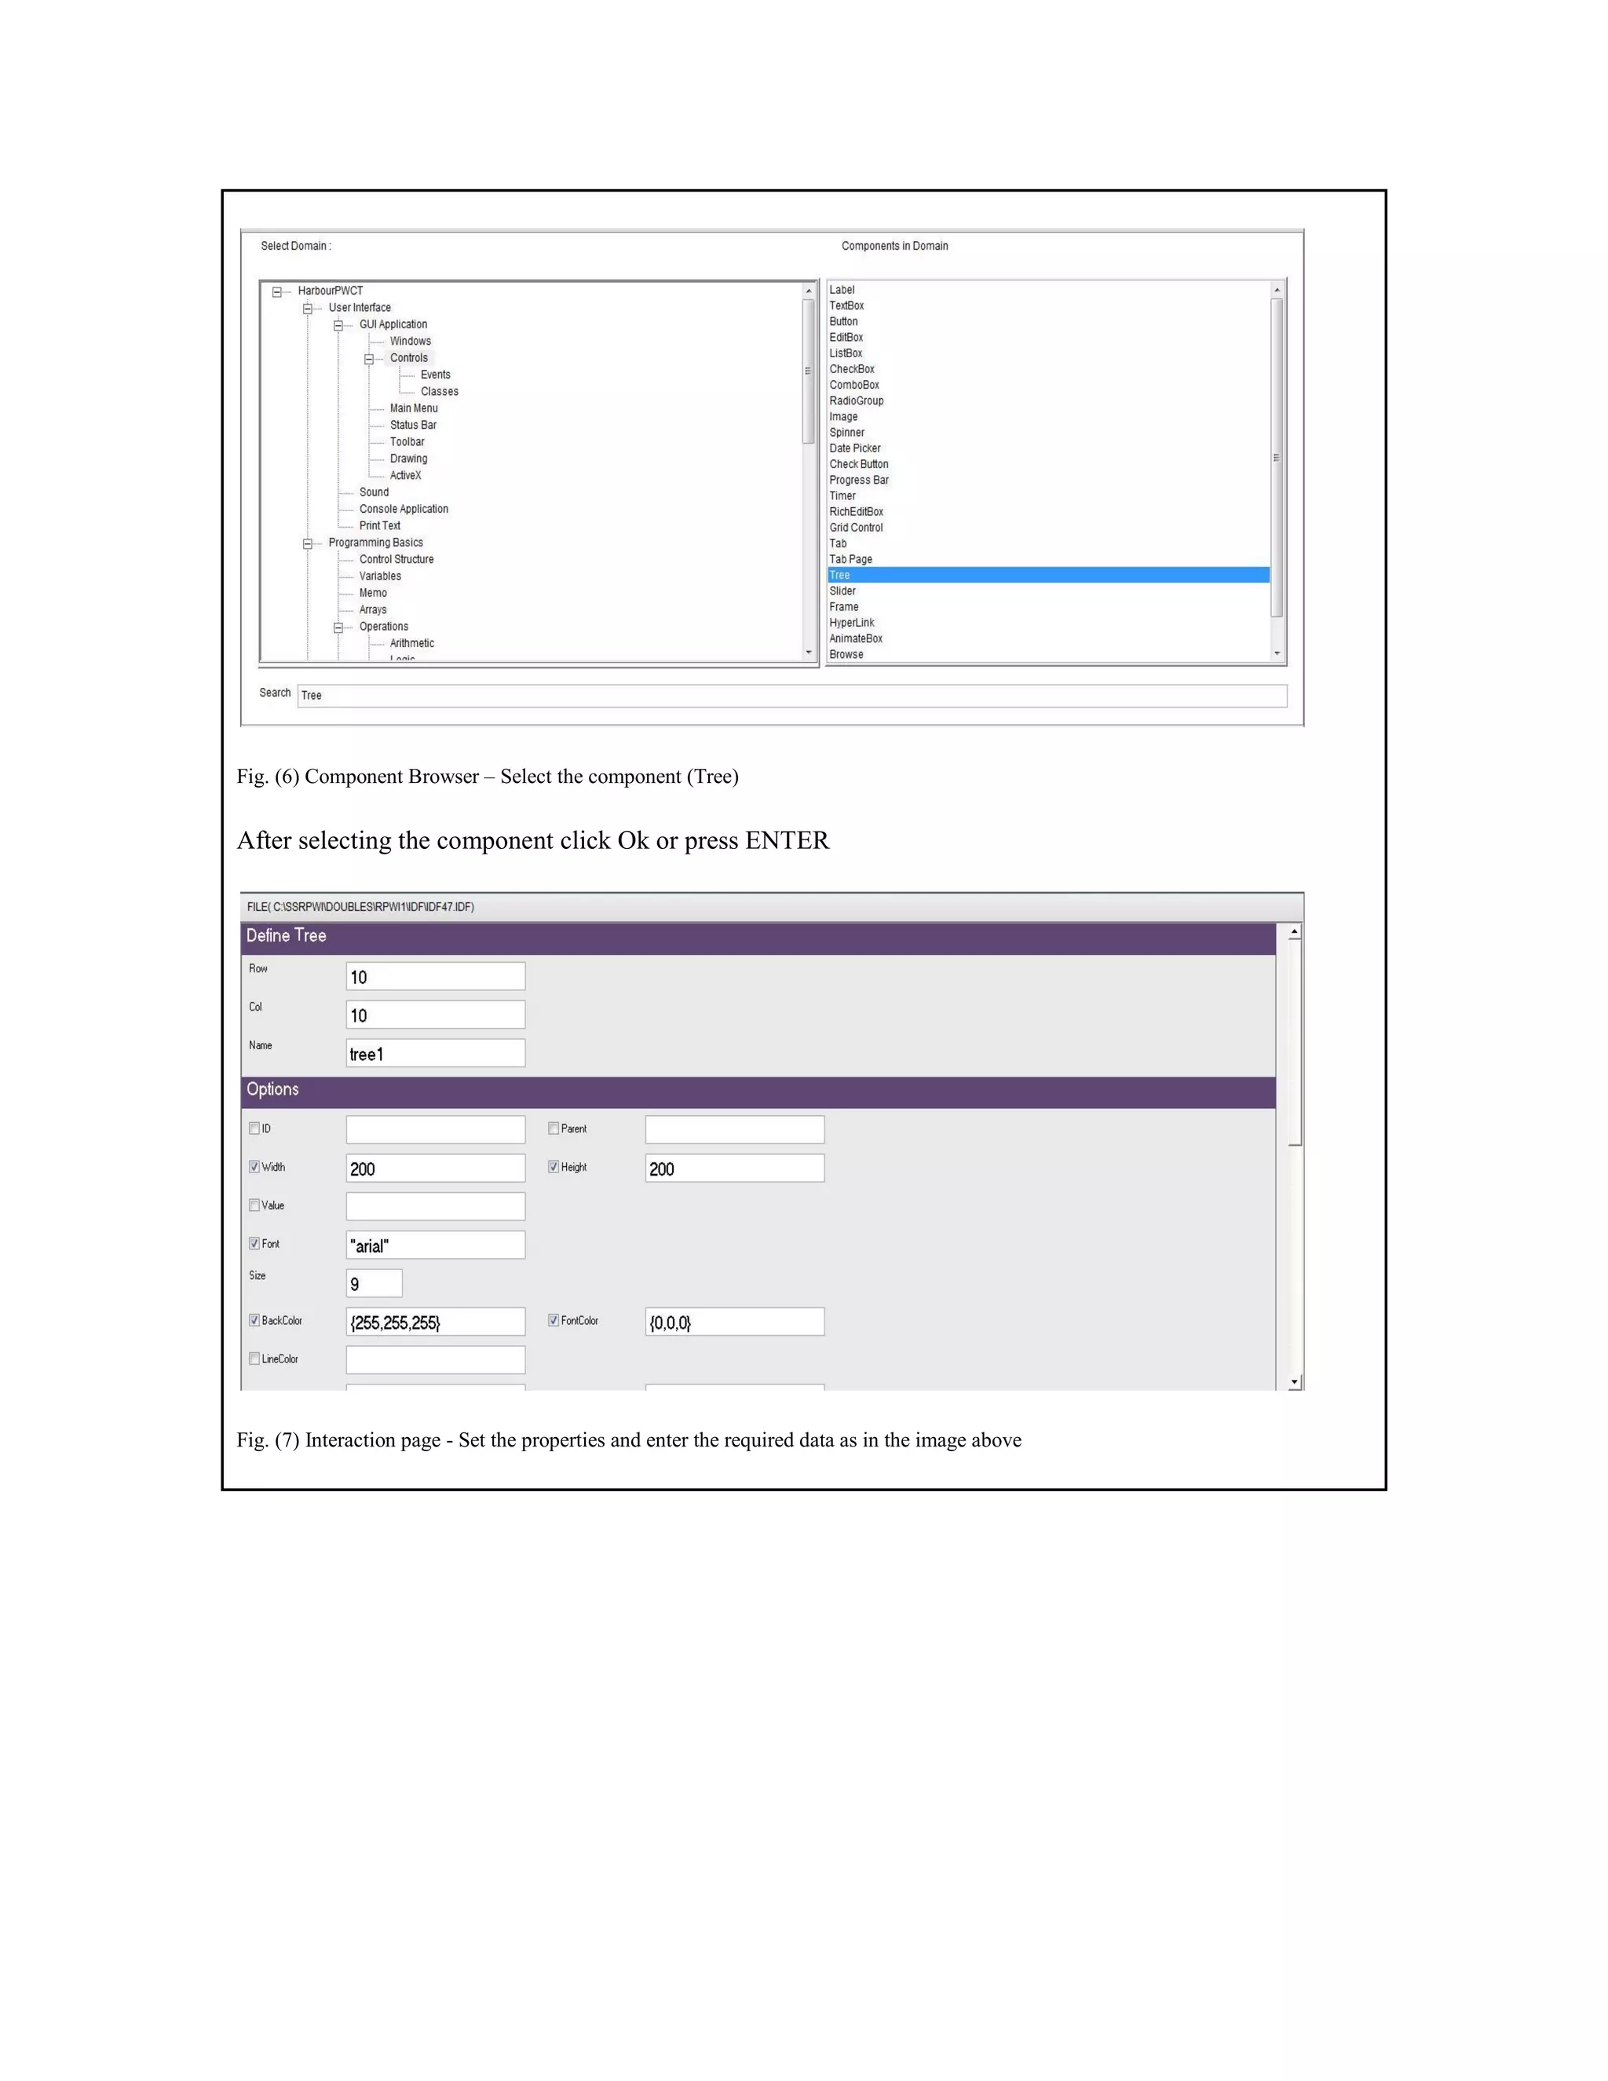This screenshot has height=2081, width=1608.
Task: Select Arithmetic under Operations
Action: [x=411, y=643]
